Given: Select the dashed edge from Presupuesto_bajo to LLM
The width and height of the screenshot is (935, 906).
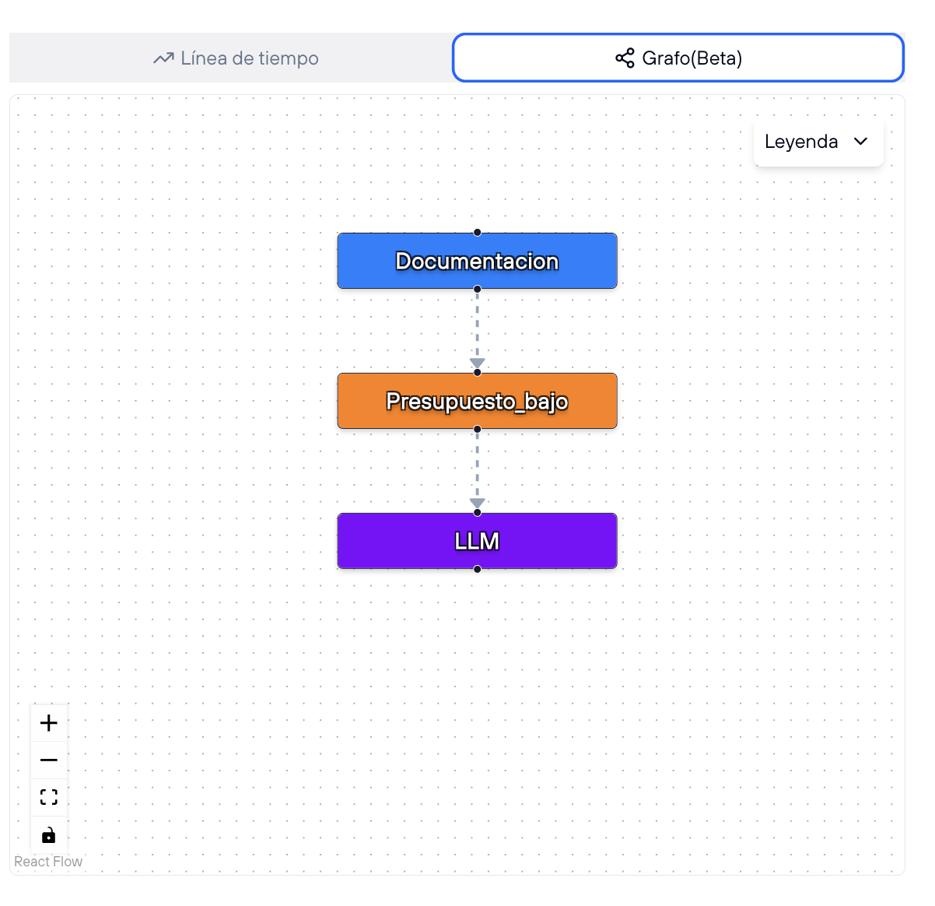Looking at the screenshot, I should click(x=478, y=465).
